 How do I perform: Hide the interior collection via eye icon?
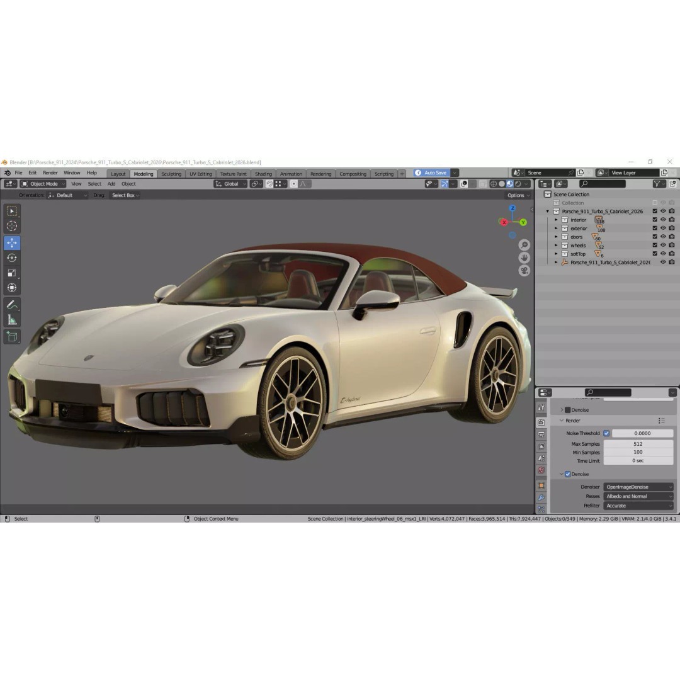point(663,220)
